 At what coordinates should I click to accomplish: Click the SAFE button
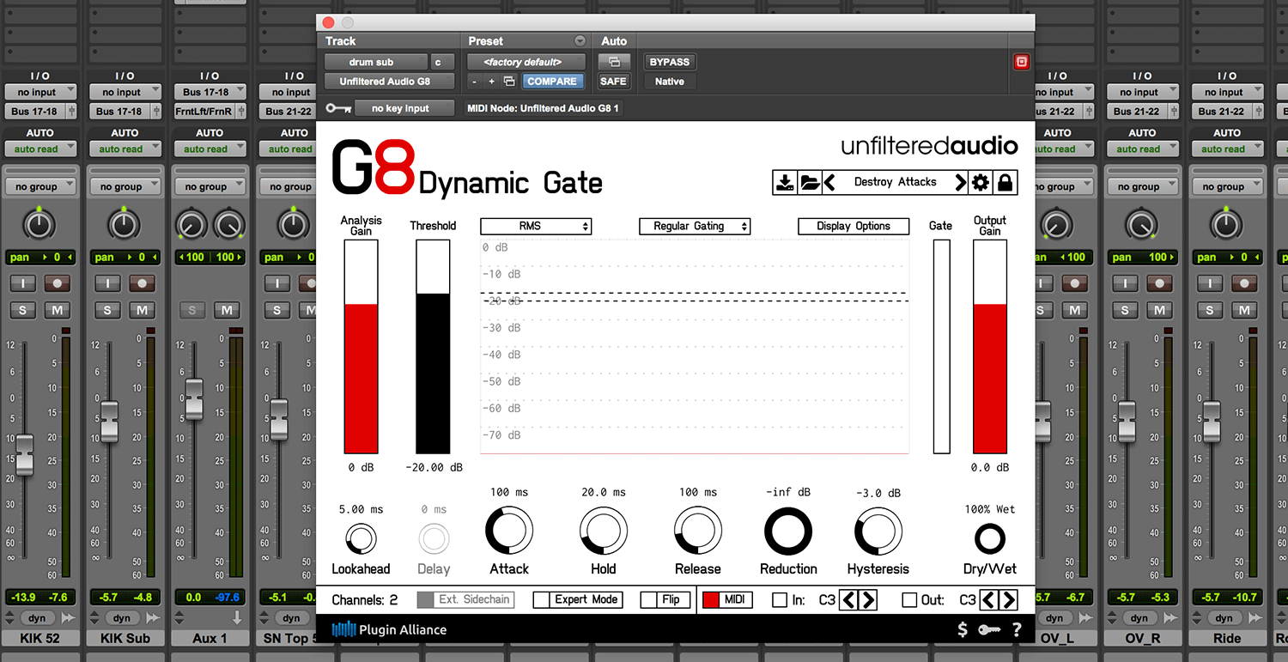tap(613, 82)
